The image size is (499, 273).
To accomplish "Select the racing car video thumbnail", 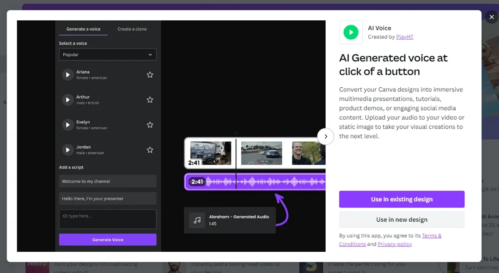I will tap(262, 153).
